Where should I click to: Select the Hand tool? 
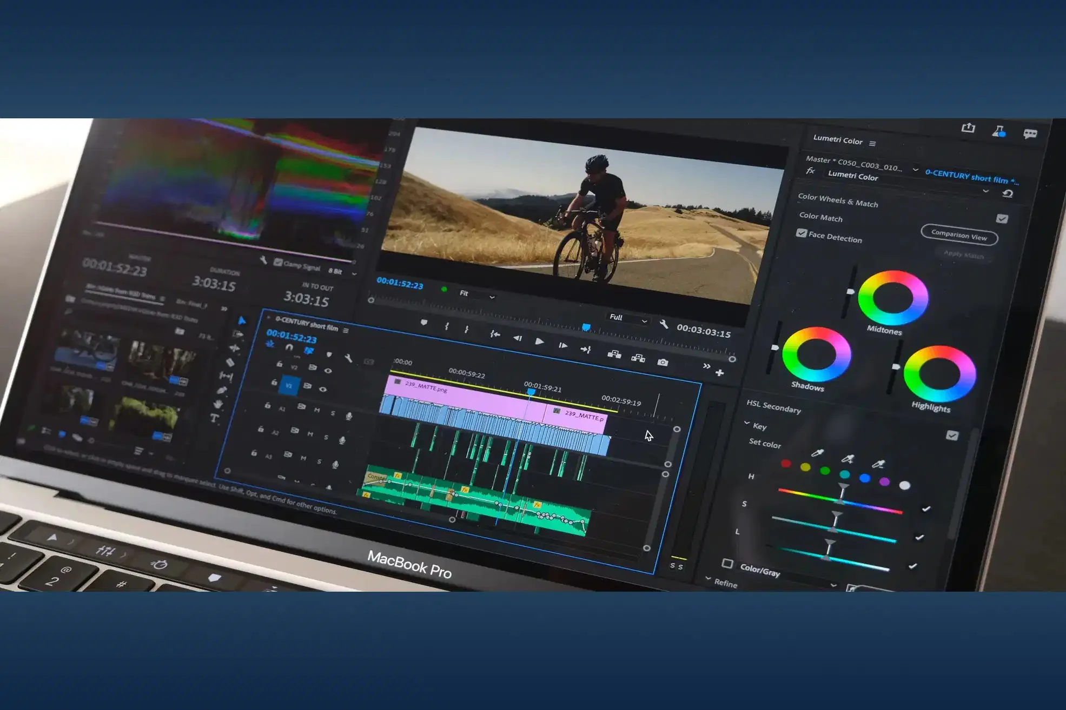(x=218, y=404)
